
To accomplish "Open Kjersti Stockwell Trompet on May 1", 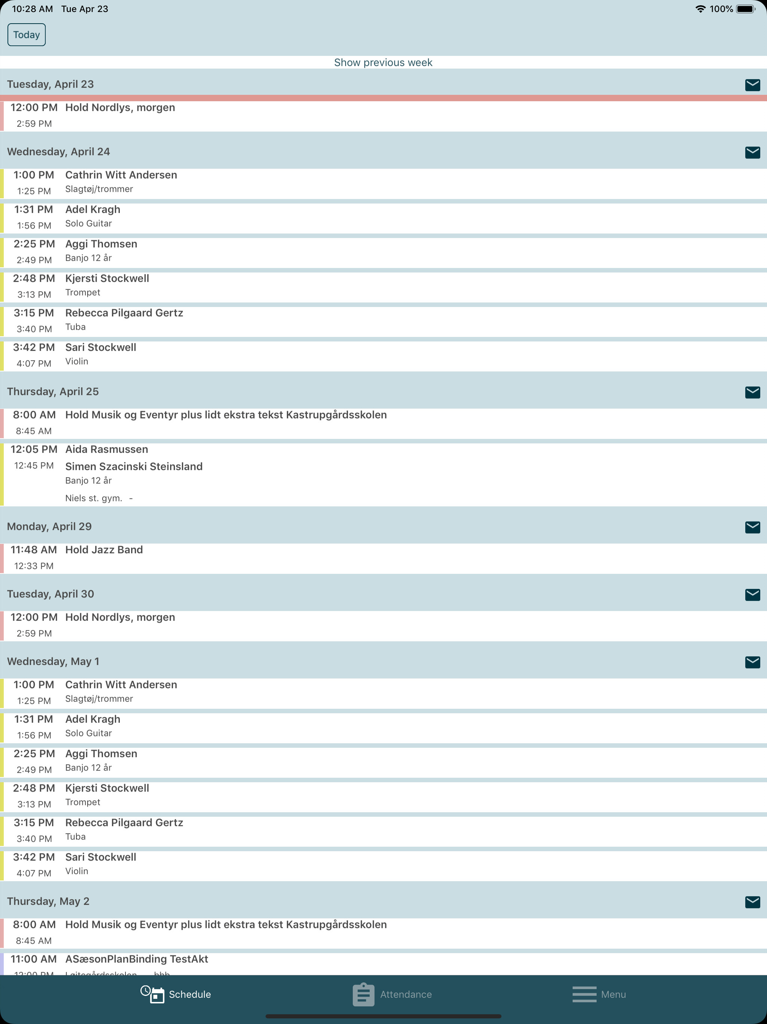I will (383, 797).
